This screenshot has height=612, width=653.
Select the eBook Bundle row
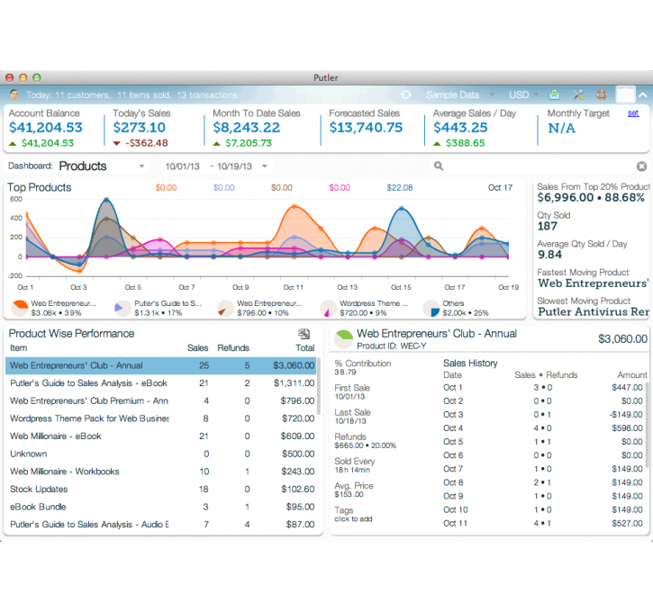click(x=161, y=507)
